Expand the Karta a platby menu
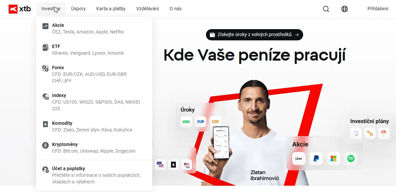Image resolution: width=396 pixels, height=192 pixels. point(111,9)
